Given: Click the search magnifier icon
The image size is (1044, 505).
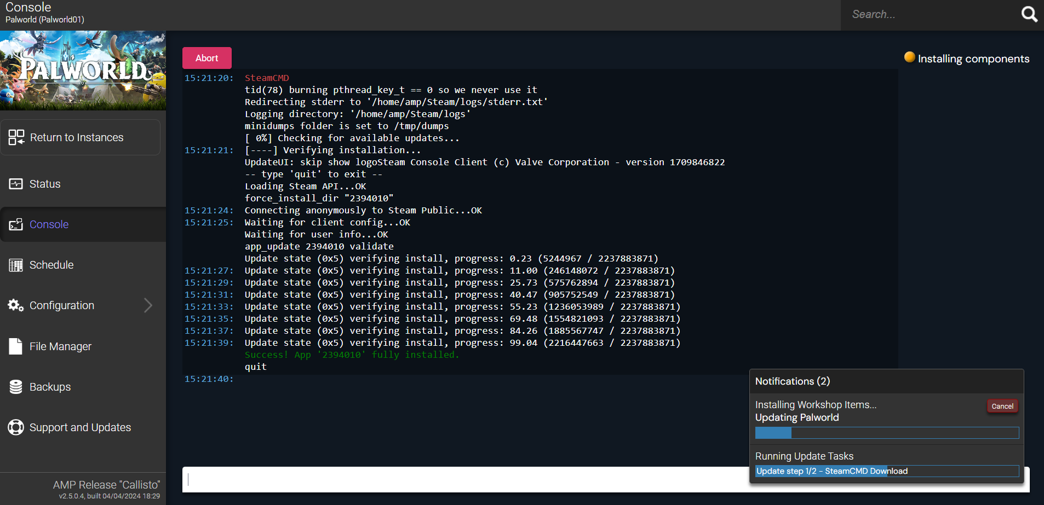Looking at the screenshot, I should tap(1029, 14).
